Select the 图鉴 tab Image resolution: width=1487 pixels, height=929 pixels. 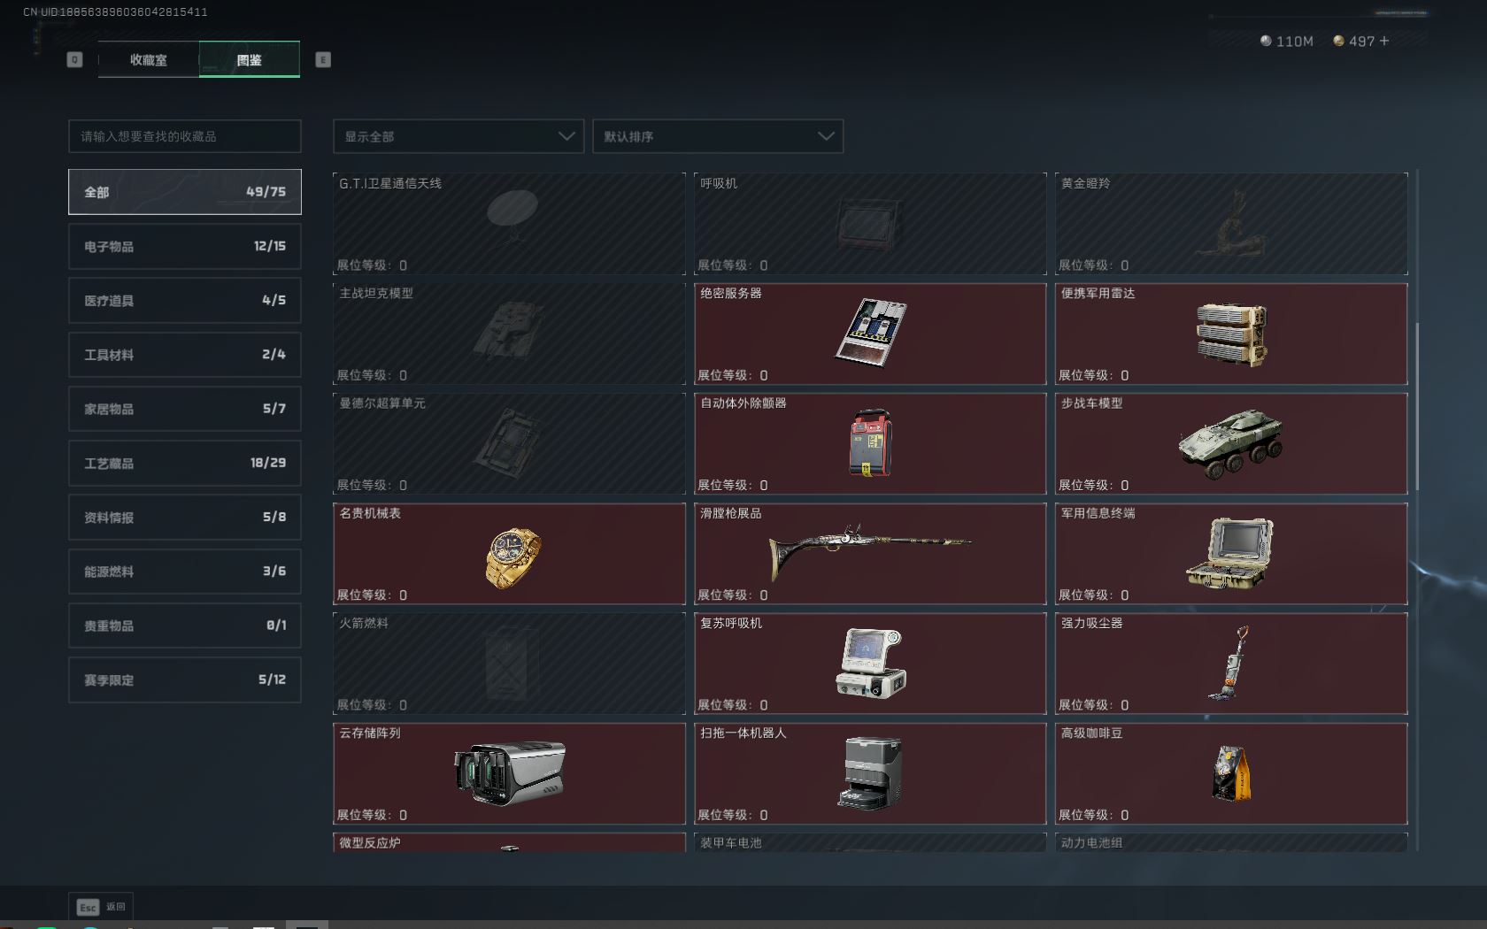point(250,60)
